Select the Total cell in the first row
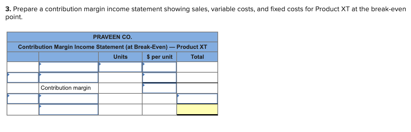The width and height of the screenshot is (411, 132). pyautogui.click(x=197, y=67)
